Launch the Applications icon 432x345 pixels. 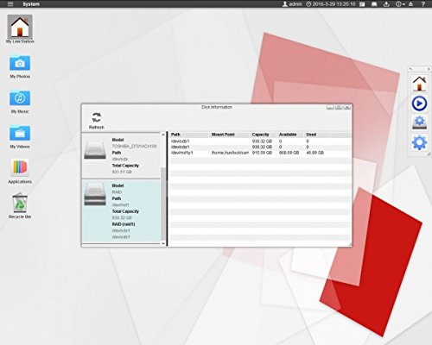coord(20,172)
